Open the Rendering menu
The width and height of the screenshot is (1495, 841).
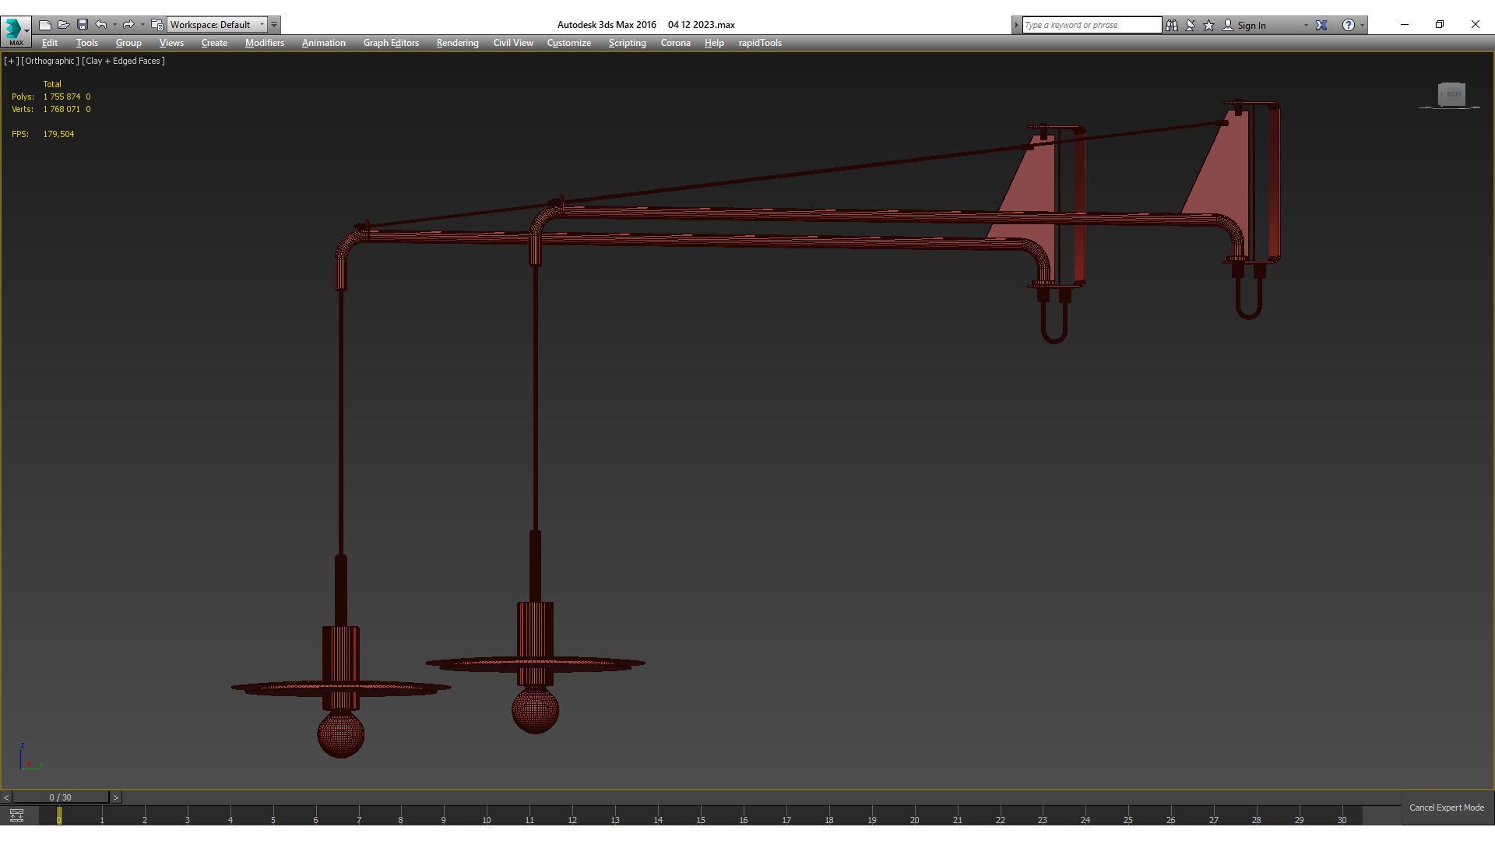457,43
